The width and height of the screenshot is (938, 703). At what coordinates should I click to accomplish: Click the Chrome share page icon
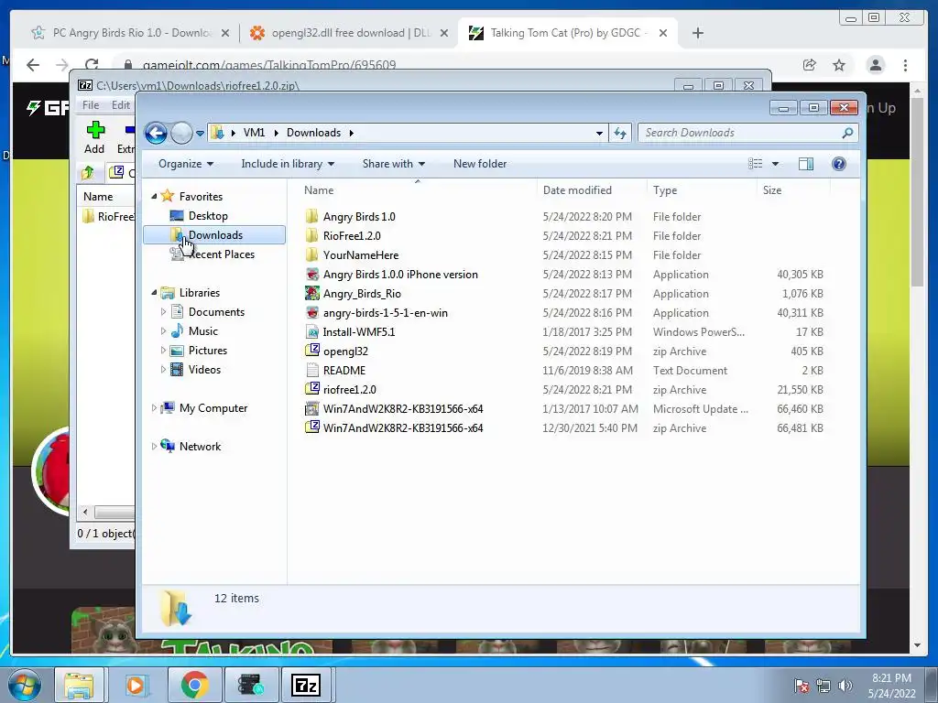[x=809, y=65]
